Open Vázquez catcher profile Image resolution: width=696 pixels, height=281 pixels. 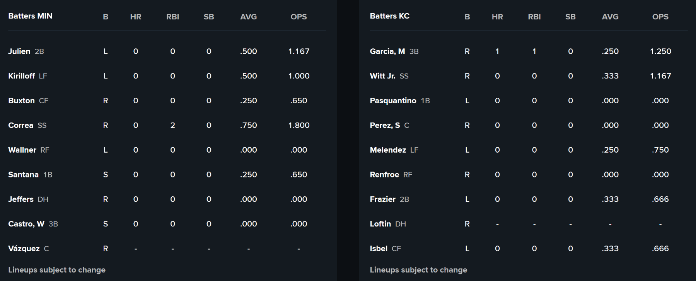tap(24, 249)
